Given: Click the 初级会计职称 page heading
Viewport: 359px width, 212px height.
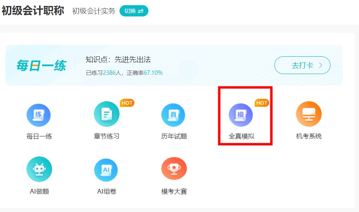Looking at the screenshot, I should pyautogui.click(x=33, y=11).
